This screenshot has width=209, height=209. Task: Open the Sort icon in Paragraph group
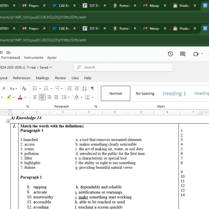[84, 88]
